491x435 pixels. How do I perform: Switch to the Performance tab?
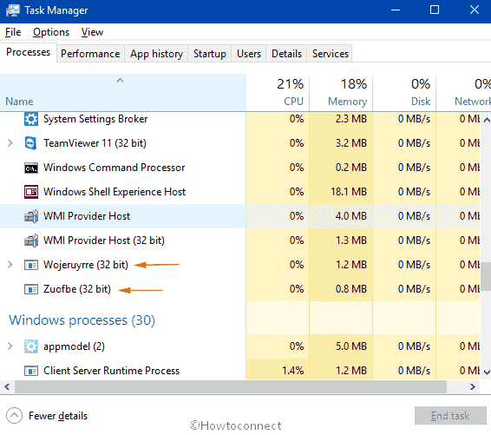[90, 54]
